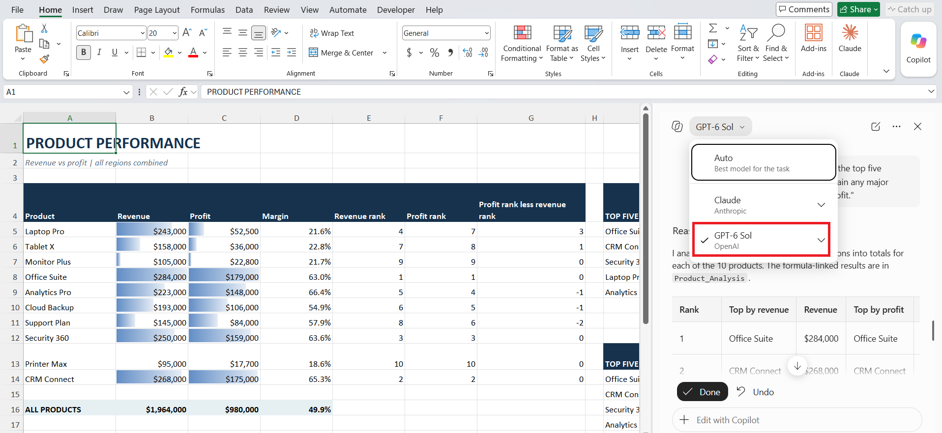Choose the Auto best model option
The height and width of the screenshot is (433, 942).
point(764,162)
